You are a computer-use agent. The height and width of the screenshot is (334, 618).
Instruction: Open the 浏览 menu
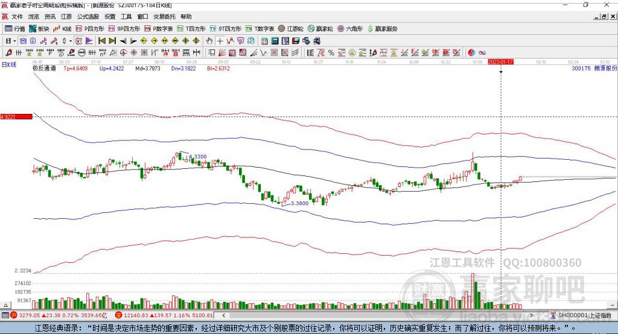coord(34,16)
